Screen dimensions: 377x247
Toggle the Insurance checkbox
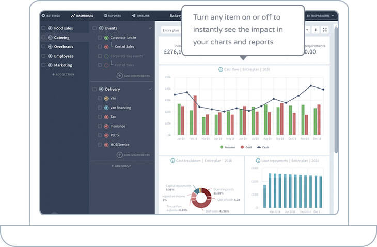click(x=100, y=126)
